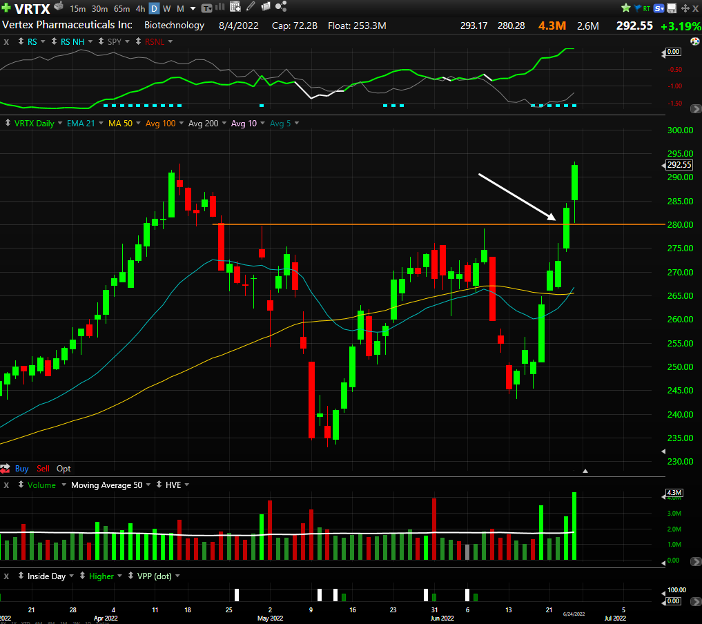702x624 pixels.
Task: Expand the MA 50 dropdown arrow
Action: tap(138, 123)
